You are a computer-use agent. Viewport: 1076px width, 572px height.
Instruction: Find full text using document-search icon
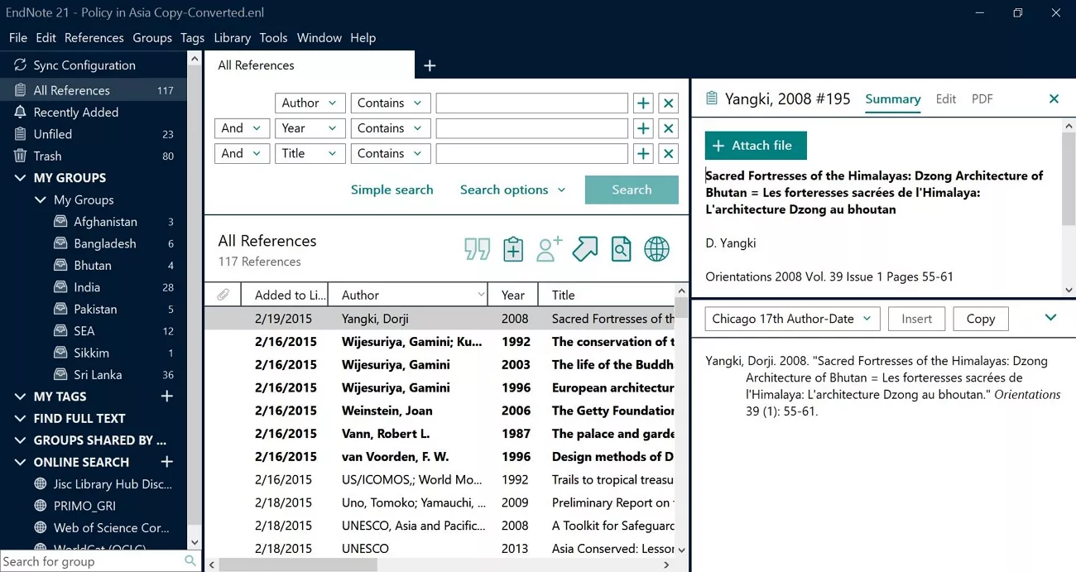tap(621, 248)
